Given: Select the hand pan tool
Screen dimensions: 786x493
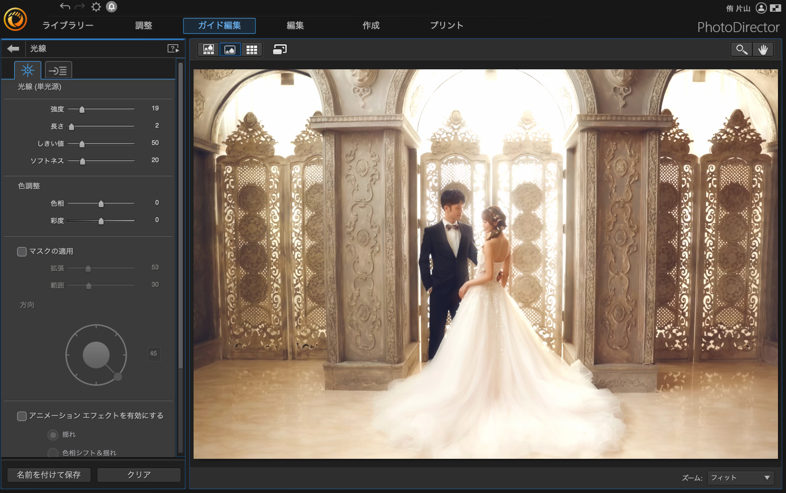Looking at the screenshot, I should point(763,50).
